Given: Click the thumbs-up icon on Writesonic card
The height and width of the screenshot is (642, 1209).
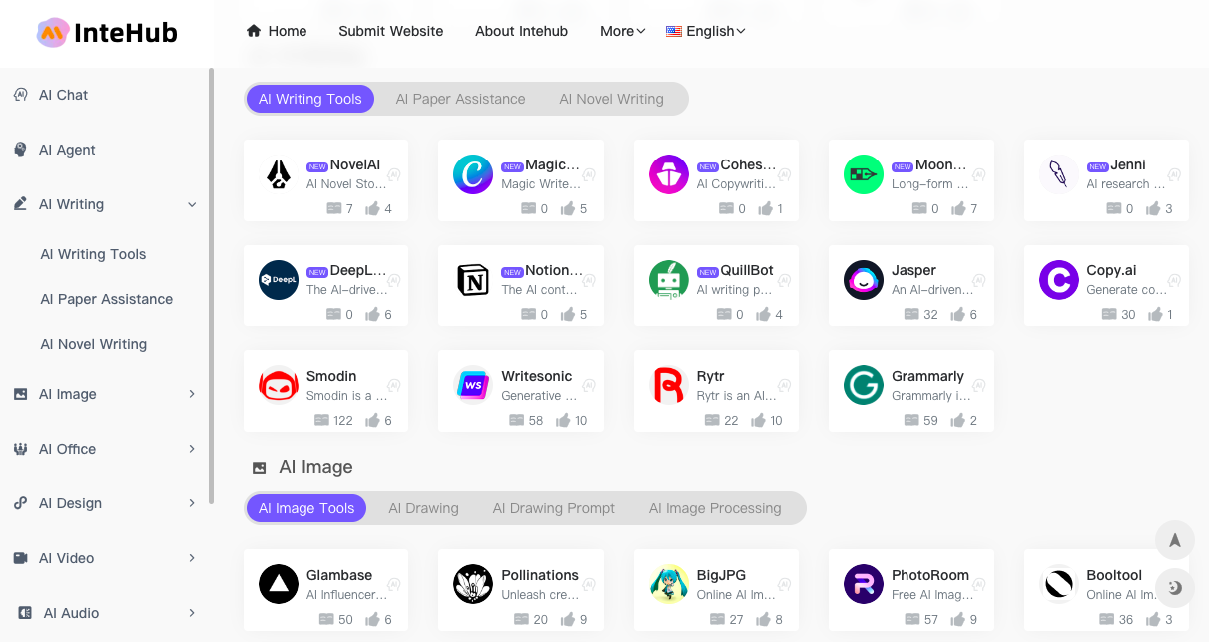Looking at the screenshot, I should (x=564, y=421).
